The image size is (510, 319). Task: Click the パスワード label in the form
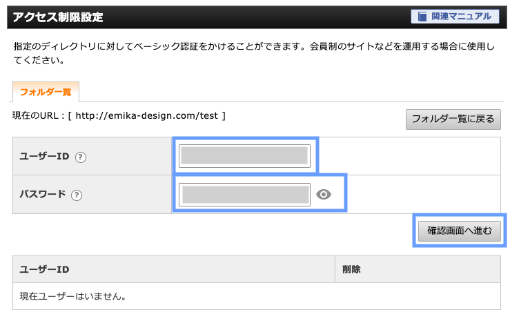(x=43, y=195)
